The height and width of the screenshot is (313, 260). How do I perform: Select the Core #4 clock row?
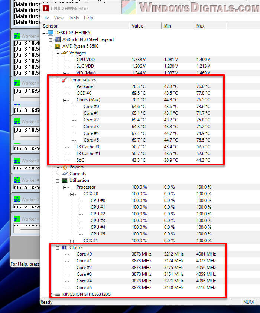tap(150, 281)
